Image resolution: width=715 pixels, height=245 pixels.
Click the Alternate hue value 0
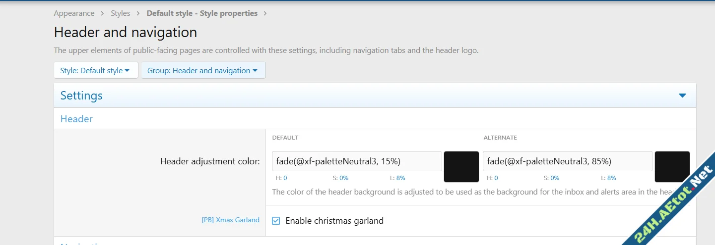pyautogui.click(x=496, y=178)
